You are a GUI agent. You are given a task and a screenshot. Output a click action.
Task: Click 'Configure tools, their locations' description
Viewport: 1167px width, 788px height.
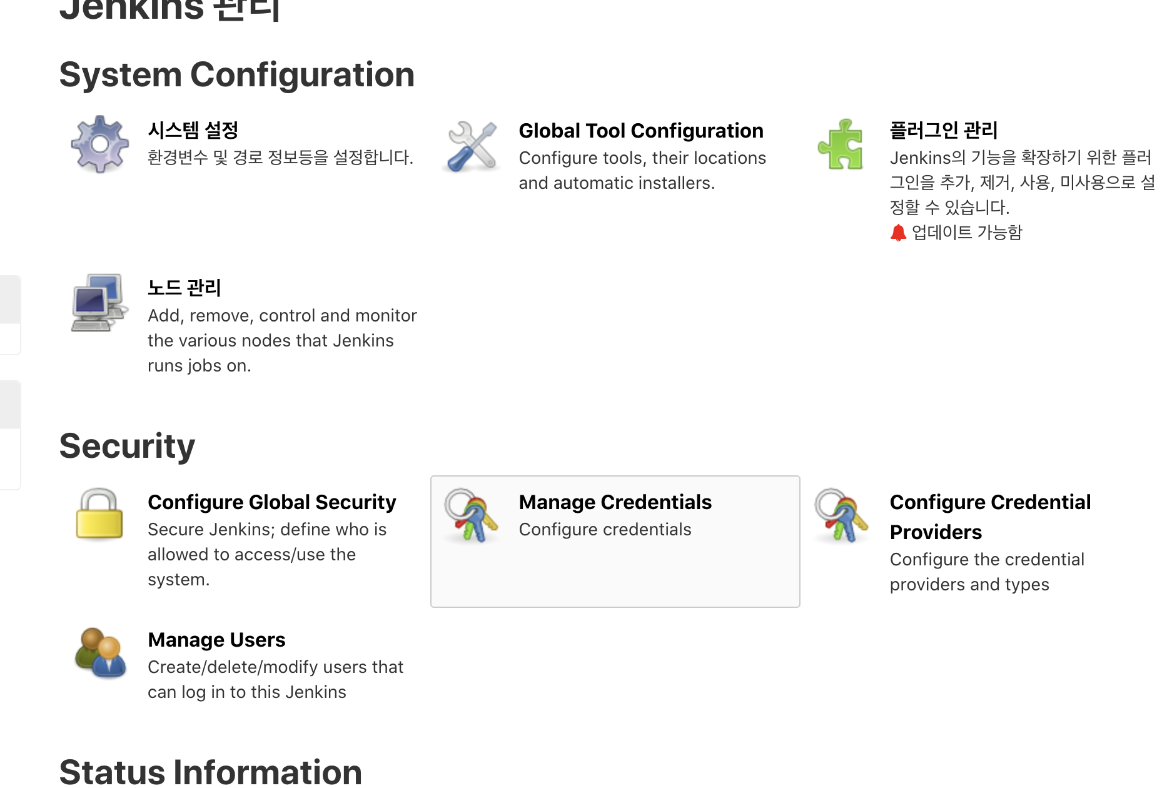[x=642, y=170]
